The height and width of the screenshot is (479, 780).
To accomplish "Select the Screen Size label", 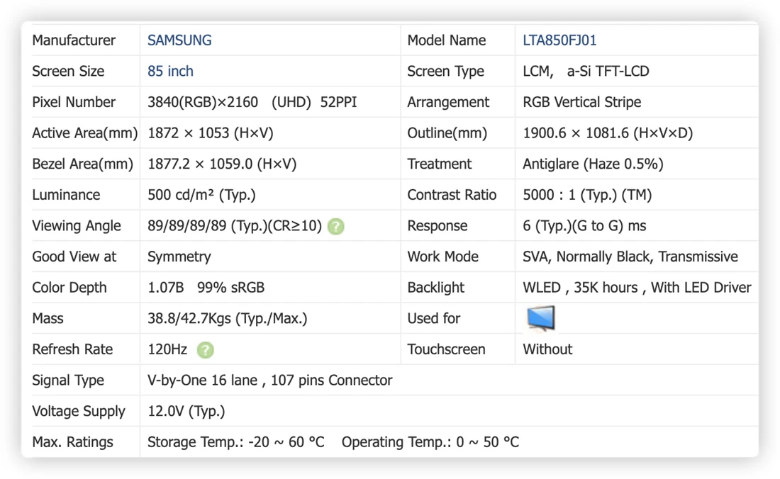I will click(x=68, y=71).
